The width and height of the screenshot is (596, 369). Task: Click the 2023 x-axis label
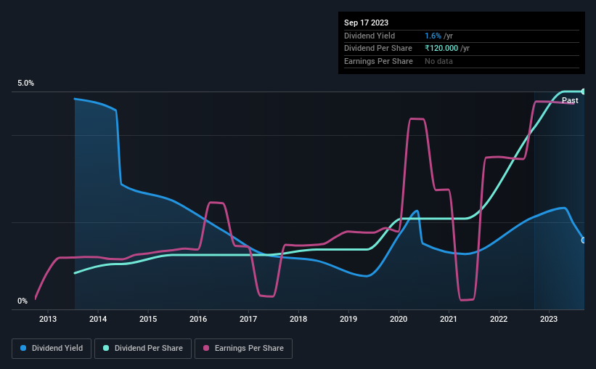(549, 319)
